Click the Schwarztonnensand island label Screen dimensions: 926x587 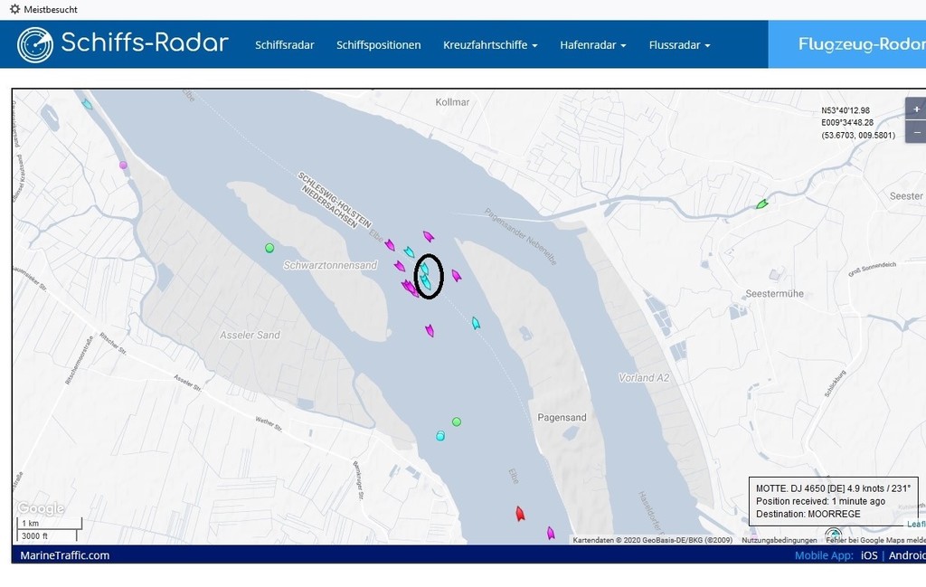(330, 265)
